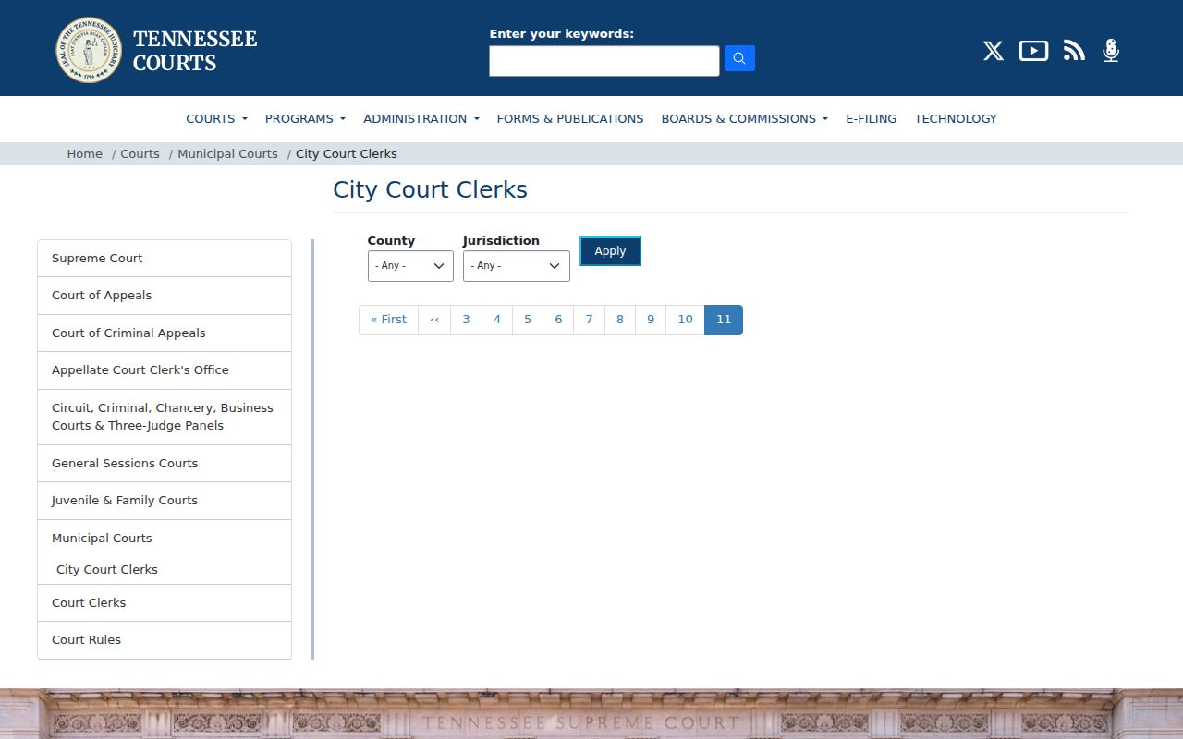Go to the previous page ‹‹
Image resolution: width=1183 pixels, height=739 pixels.
point(434,320)
